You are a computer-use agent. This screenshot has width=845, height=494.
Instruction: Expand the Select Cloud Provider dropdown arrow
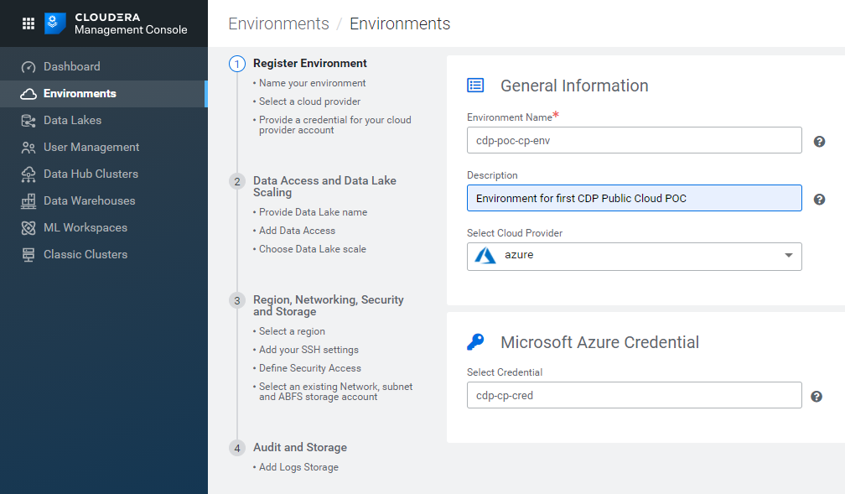(788, 255)
